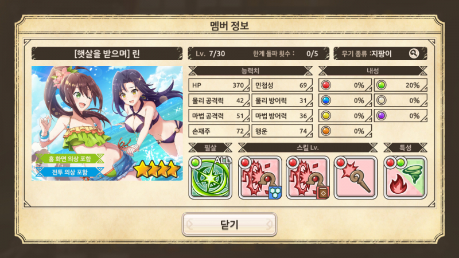Select the 능력치 stats header
The width and height of the screenshot is (459, 258).
(x=250, y=71)
